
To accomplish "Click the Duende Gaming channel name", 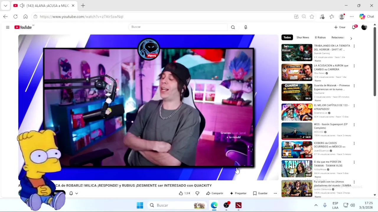I will pyautogui.click(x=322, y=53).
